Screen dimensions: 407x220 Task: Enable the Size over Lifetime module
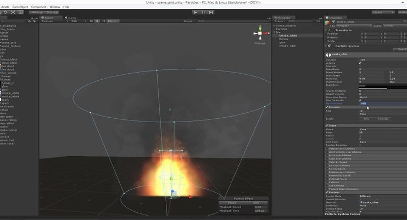tap(327, 166)
